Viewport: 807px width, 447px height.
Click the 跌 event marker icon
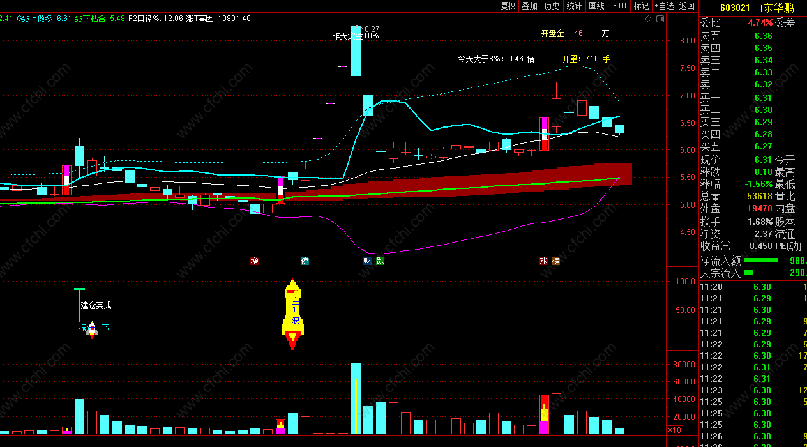[381, 261]
